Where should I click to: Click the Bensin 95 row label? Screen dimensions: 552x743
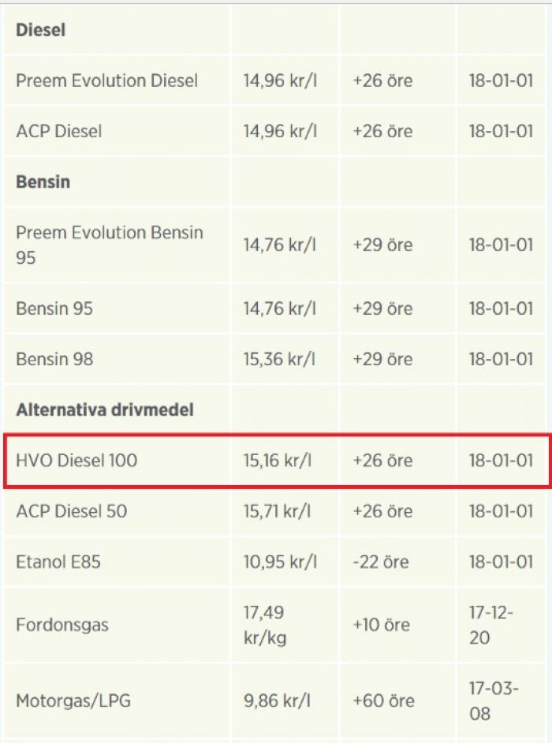click(x=54, y=308)
